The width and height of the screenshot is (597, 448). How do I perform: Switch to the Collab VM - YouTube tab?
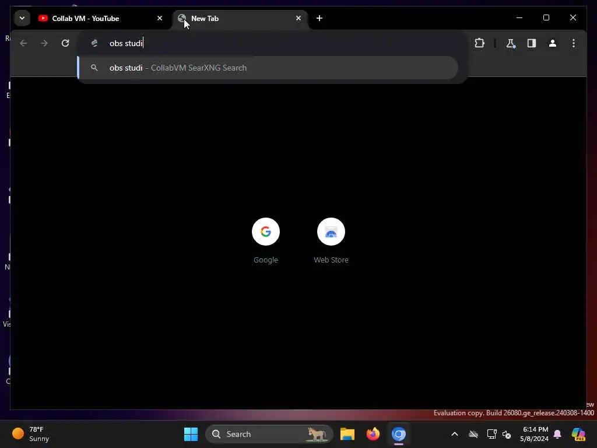(x=100, y=18)
